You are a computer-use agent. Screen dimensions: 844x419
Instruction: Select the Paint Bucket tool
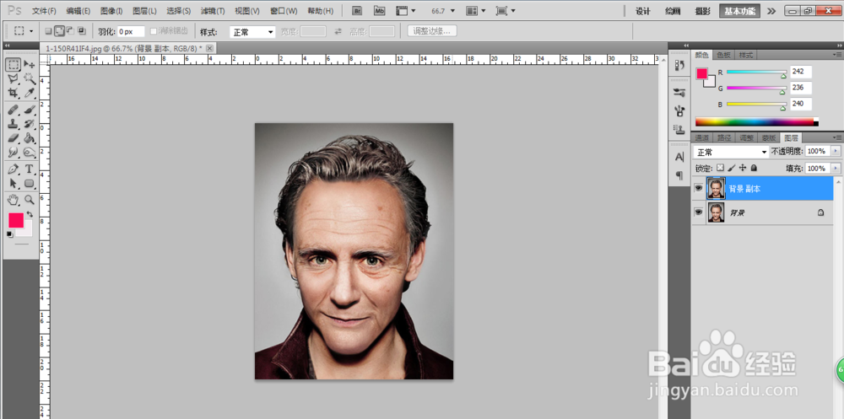[29, 138]
